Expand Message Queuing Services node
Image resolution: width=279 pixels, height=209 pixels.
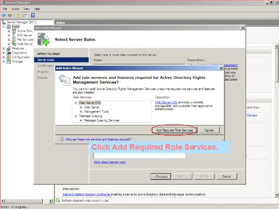click(81, 120)
